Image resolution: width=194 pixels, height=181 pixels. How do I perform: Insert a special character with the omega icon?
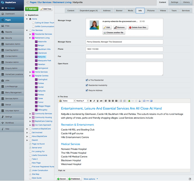[x=144, y=101]
